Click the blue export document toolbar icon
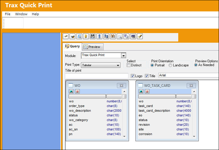This screenshot has width=219, height=150. (x=79, y=36)
